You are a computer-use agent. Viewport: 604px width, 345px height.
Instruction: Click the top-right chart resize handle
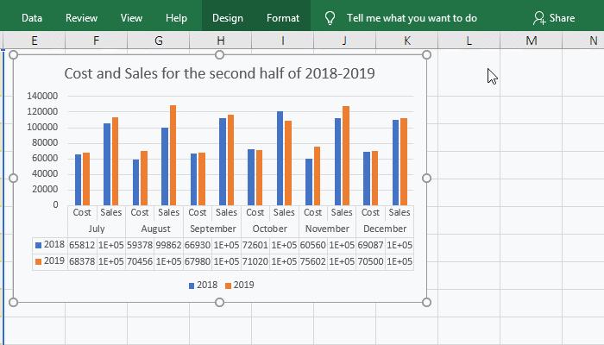[x=427, y=55]
